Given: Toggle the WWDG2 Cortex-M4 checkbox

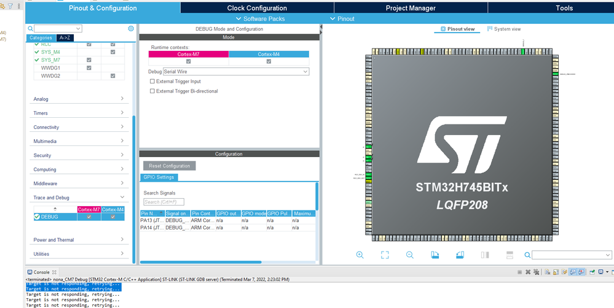Looking at the screenshot, I should (x=112, y=76).
